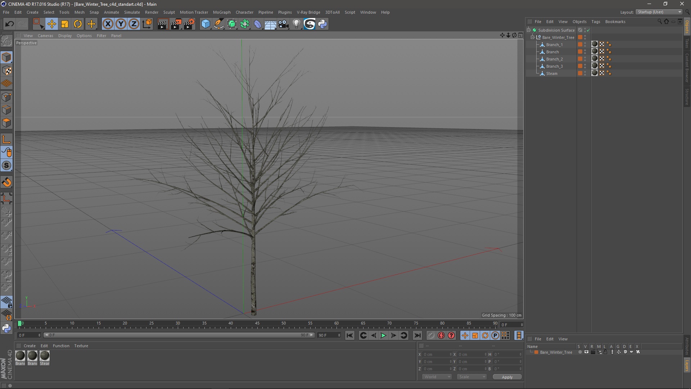
Task: Select the Rotate tool icon
Action: pyautogui.click(x=78, y=24)
